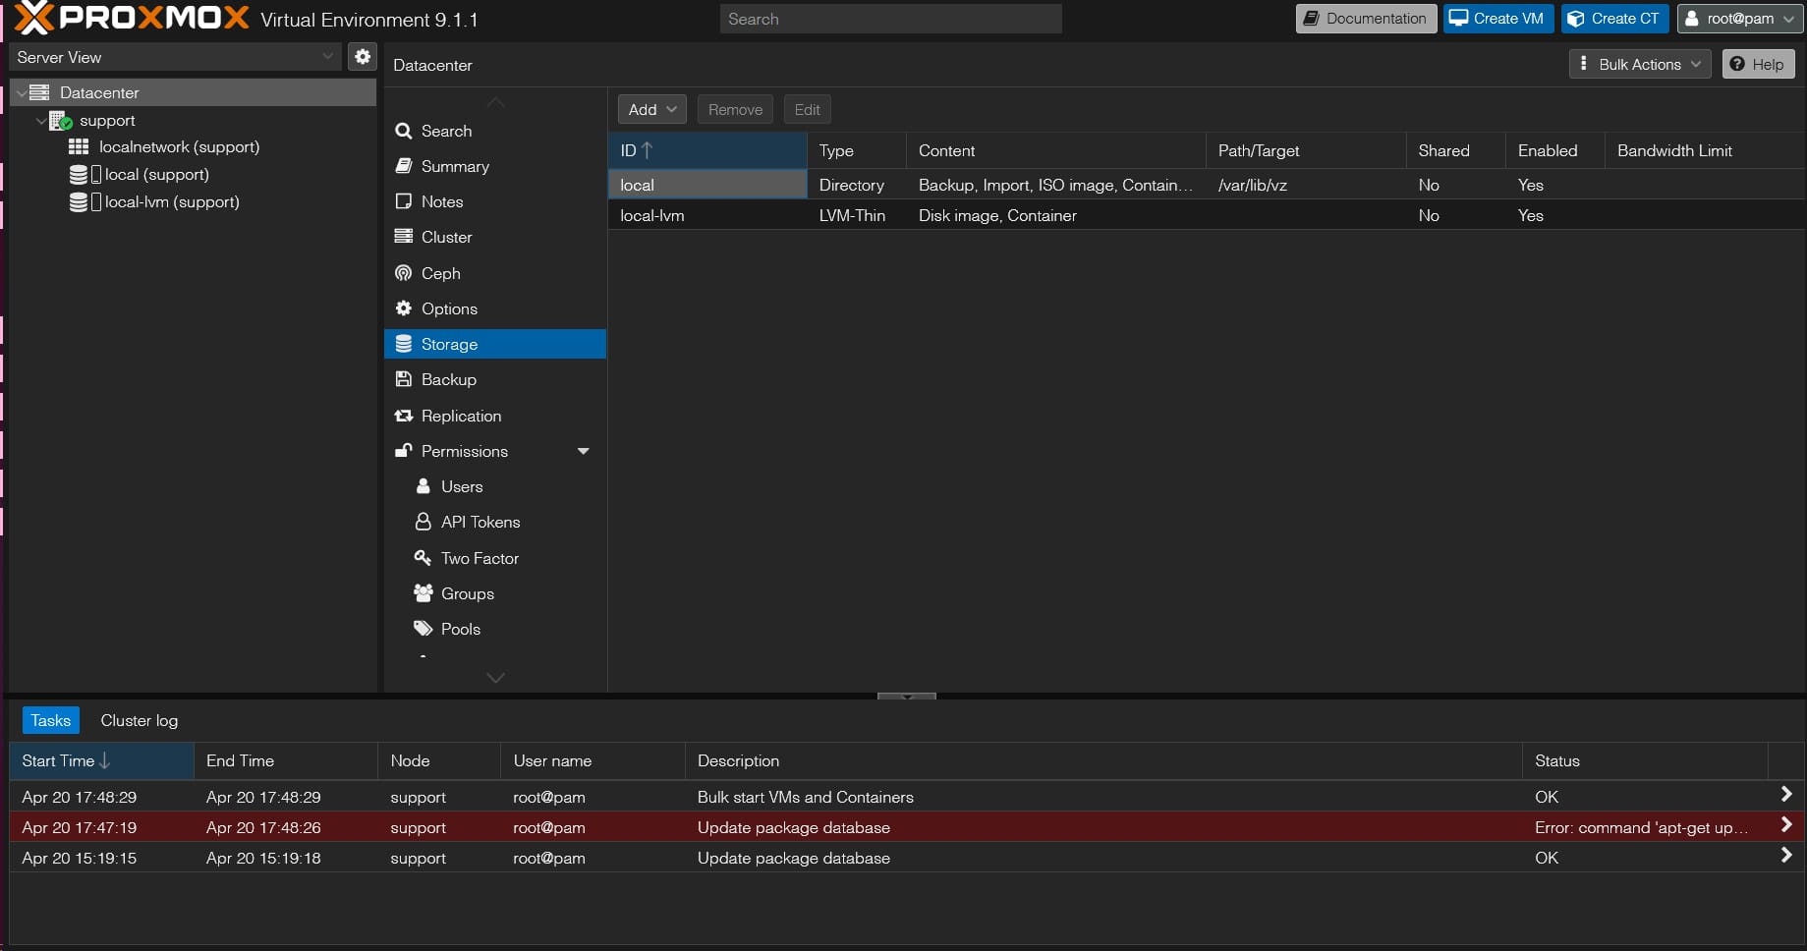Collapse the bottom log panel splitter
This screenshot has height=951, width=1807.
tap(906, 696)
